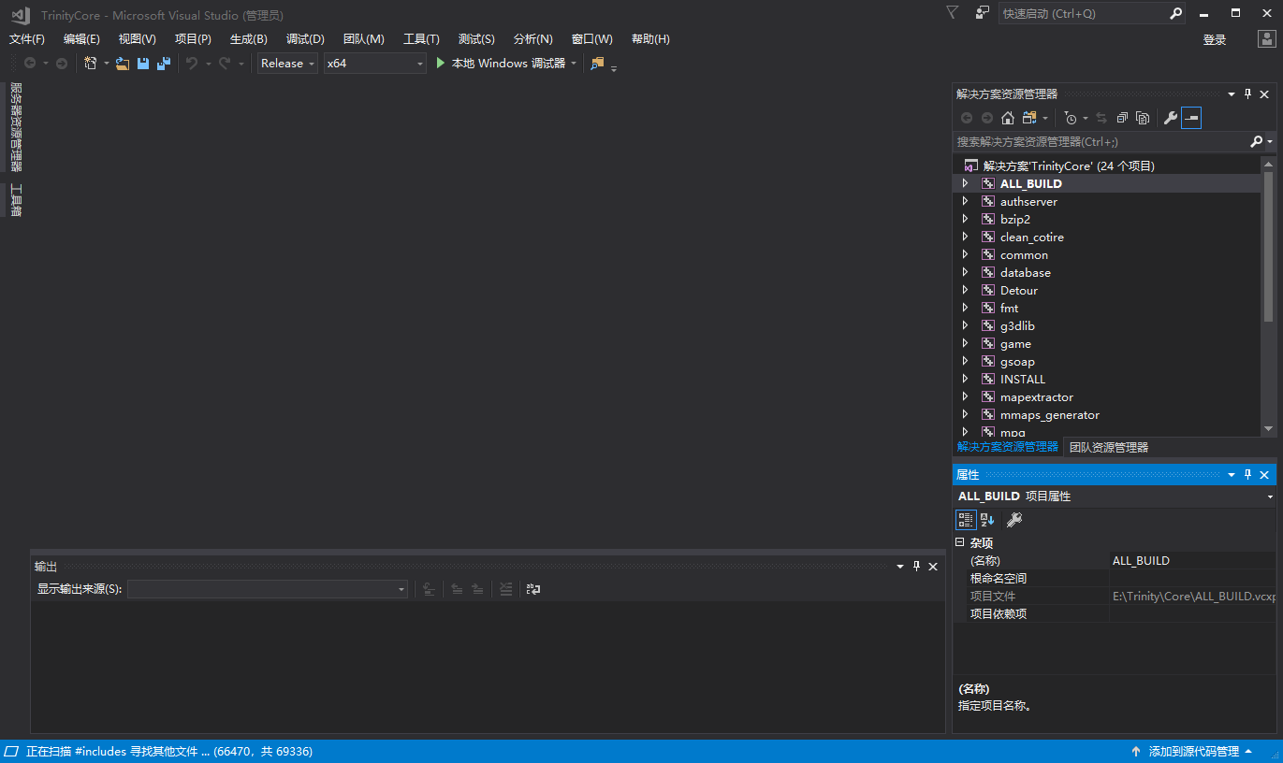Click the Open File folder icon

click(123, 64)
